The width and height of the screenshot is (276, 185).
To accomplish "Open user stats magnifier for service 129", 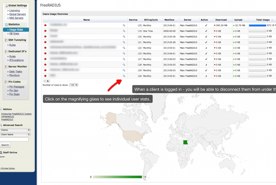I will tap(124, 70).
